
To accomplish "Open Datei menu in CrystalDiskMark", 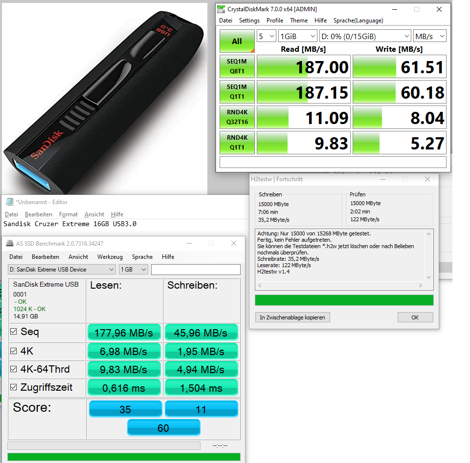I will pyautogui.click(x=226, y=21).
